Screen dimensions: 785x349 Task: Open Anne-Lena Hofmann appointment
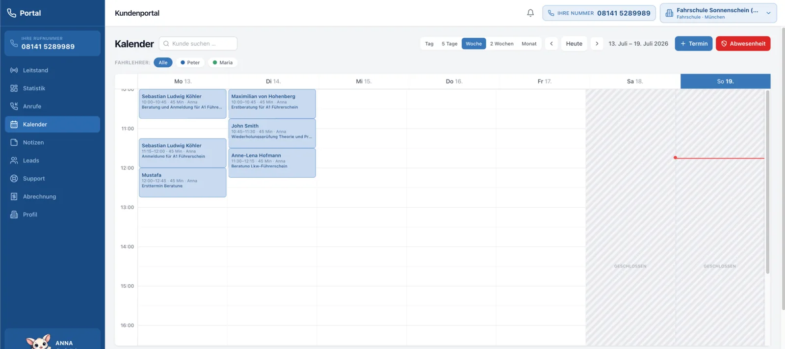pyautogui.click(x=272, y=162)
